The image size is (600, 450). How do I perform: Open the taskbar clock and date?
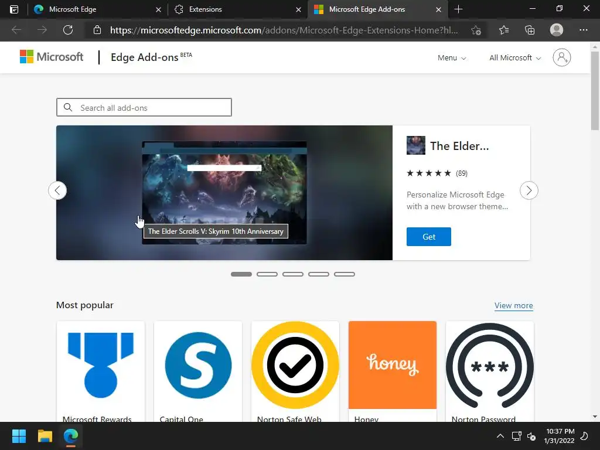(x=560, y=436)
